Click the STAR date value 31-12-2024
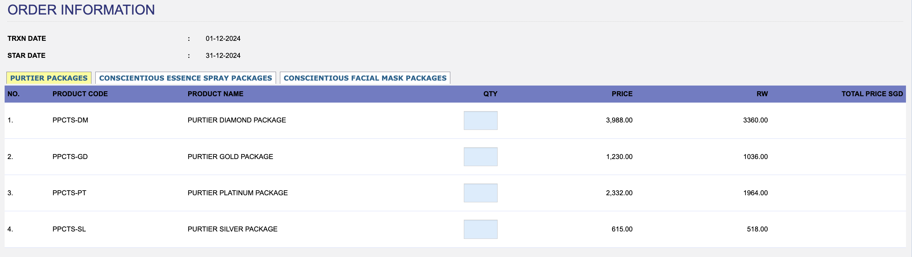Screen dimensions: 912x257 point(223,56)
